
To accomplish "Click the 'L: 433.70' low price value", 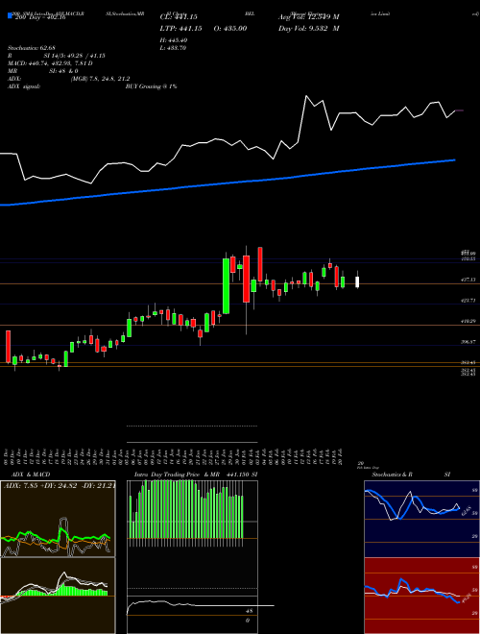I will [174, 48].
